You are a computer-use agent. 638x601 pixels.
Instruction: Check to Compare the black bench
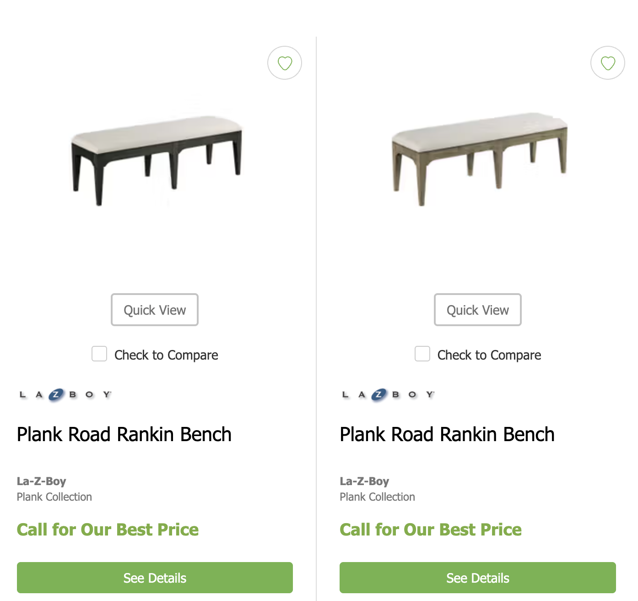pyautogui.click(x=99, y=354)
